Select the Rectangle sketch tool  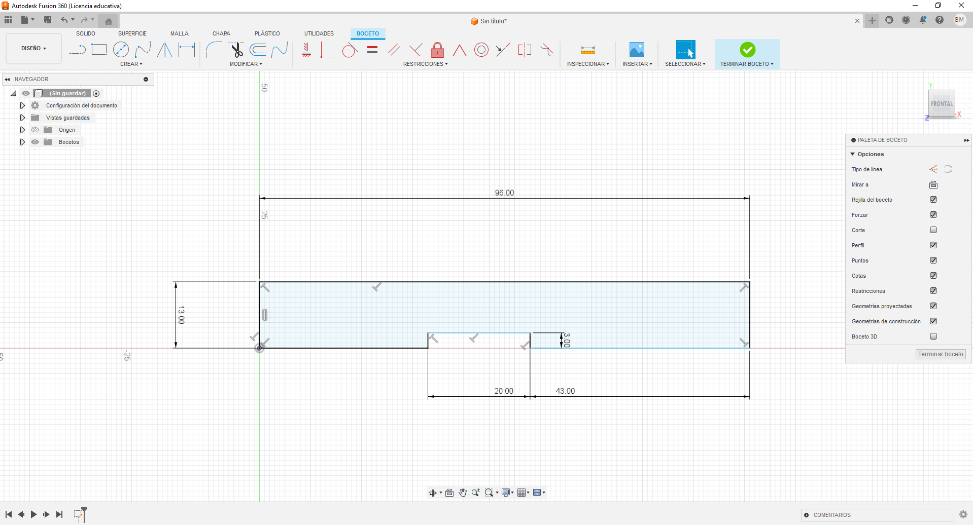click(99, 50)
